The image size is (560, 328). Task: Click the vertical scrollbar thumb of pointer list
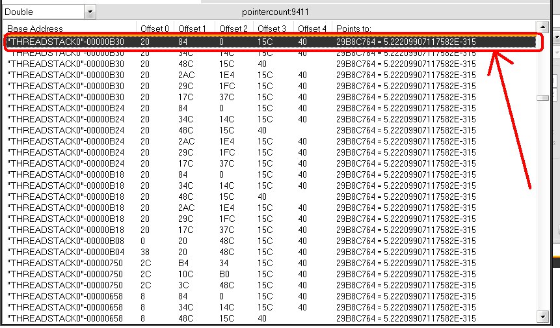(x=542, y=98)
